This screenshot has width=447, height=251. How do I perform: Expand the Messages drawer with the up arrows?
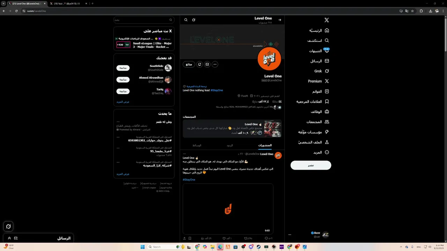tap(9, 238)
